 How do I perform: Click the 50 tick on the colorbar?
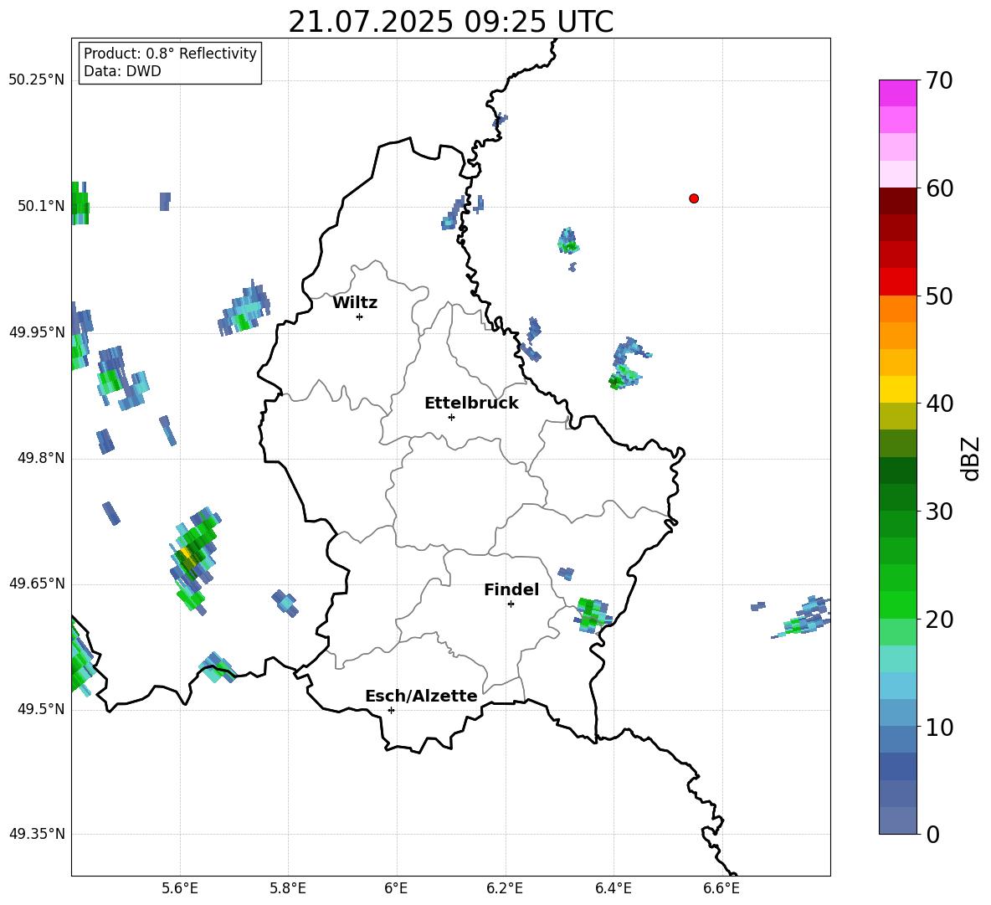(x=938, y=296)
